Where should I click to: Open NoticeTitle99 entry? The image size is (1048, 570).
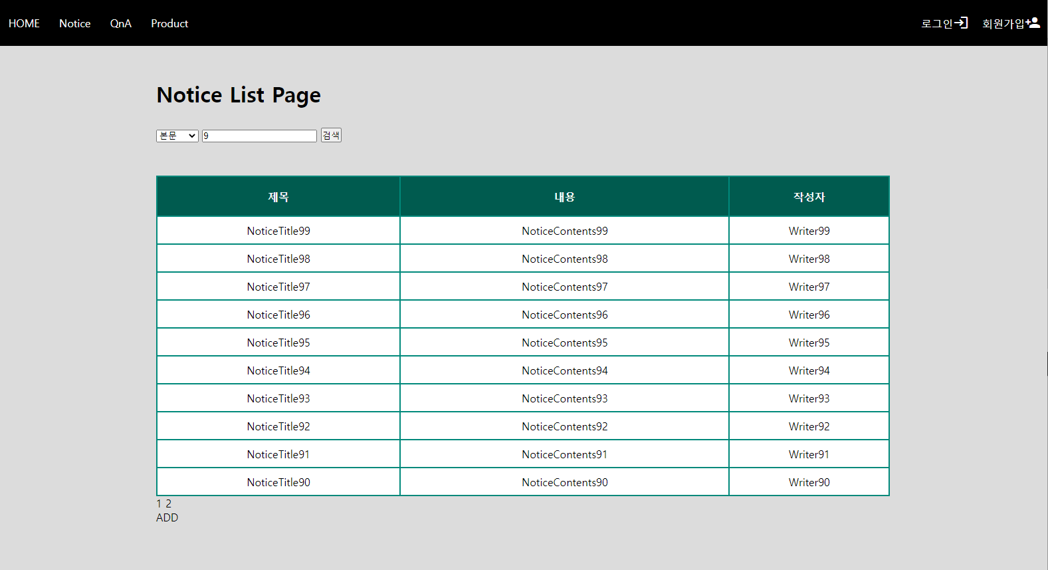pos(278,231)
